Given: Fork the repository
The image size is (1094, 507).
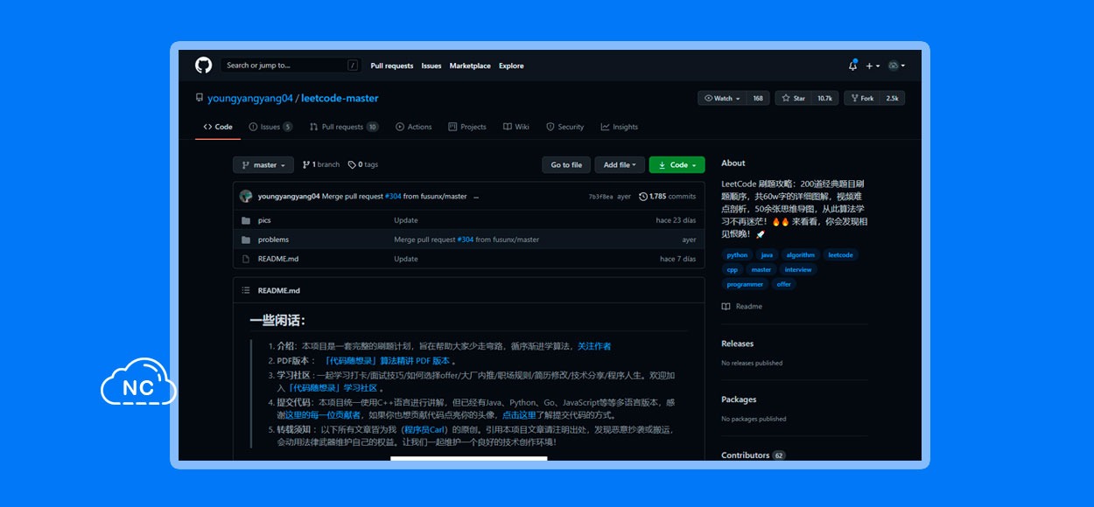Looking at the screenshot, I should pos(862,98).
